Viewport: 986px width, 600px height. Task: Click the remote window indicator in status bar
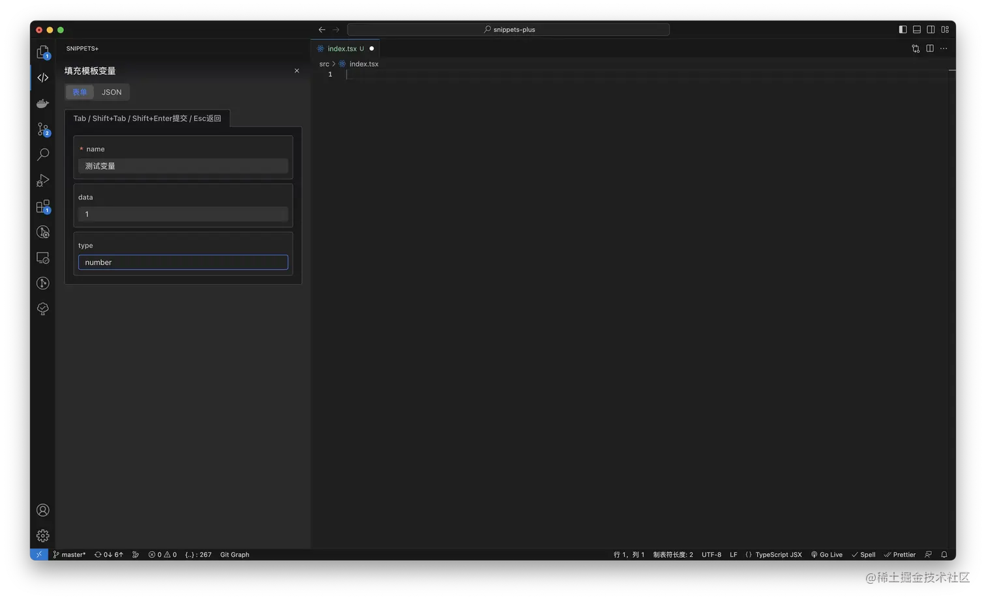[x=39, y=554]
